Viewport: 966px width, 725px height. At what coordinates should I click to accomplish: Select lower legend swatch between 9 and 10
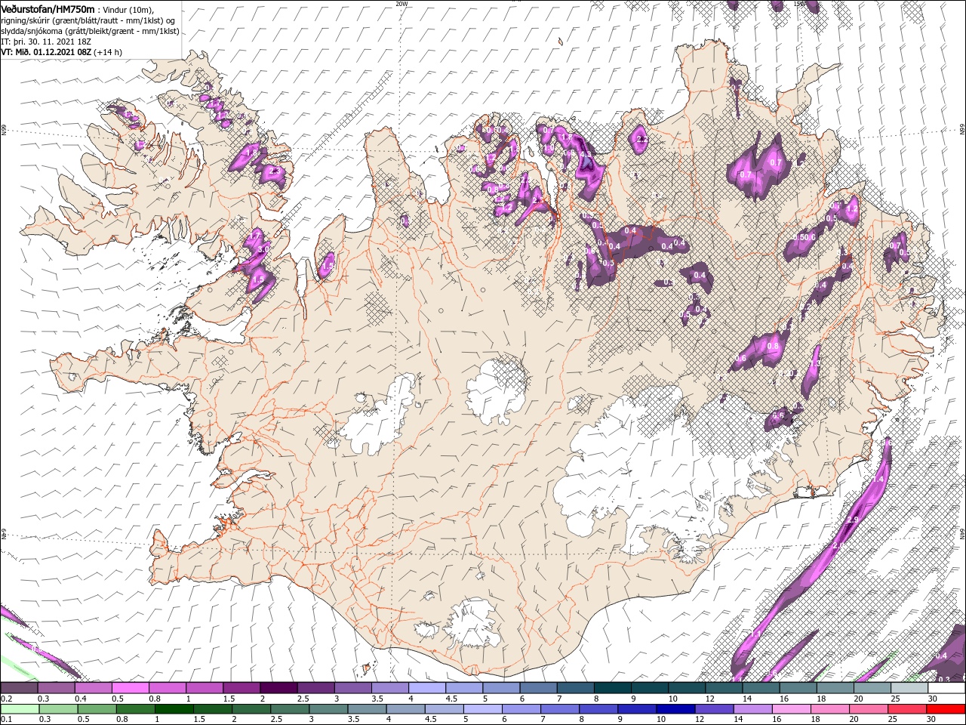(638, 709)
